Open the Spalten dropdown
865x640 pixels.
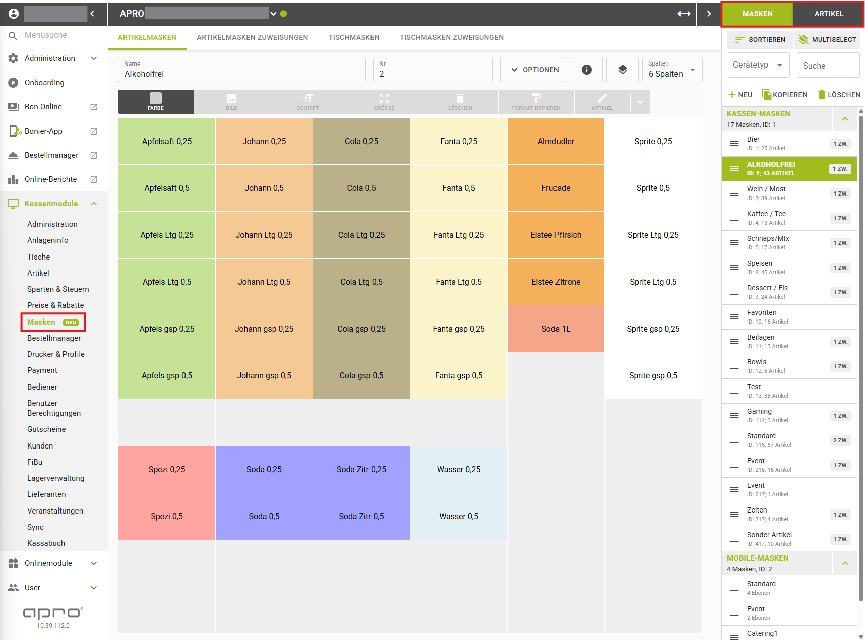coord(672,70)
